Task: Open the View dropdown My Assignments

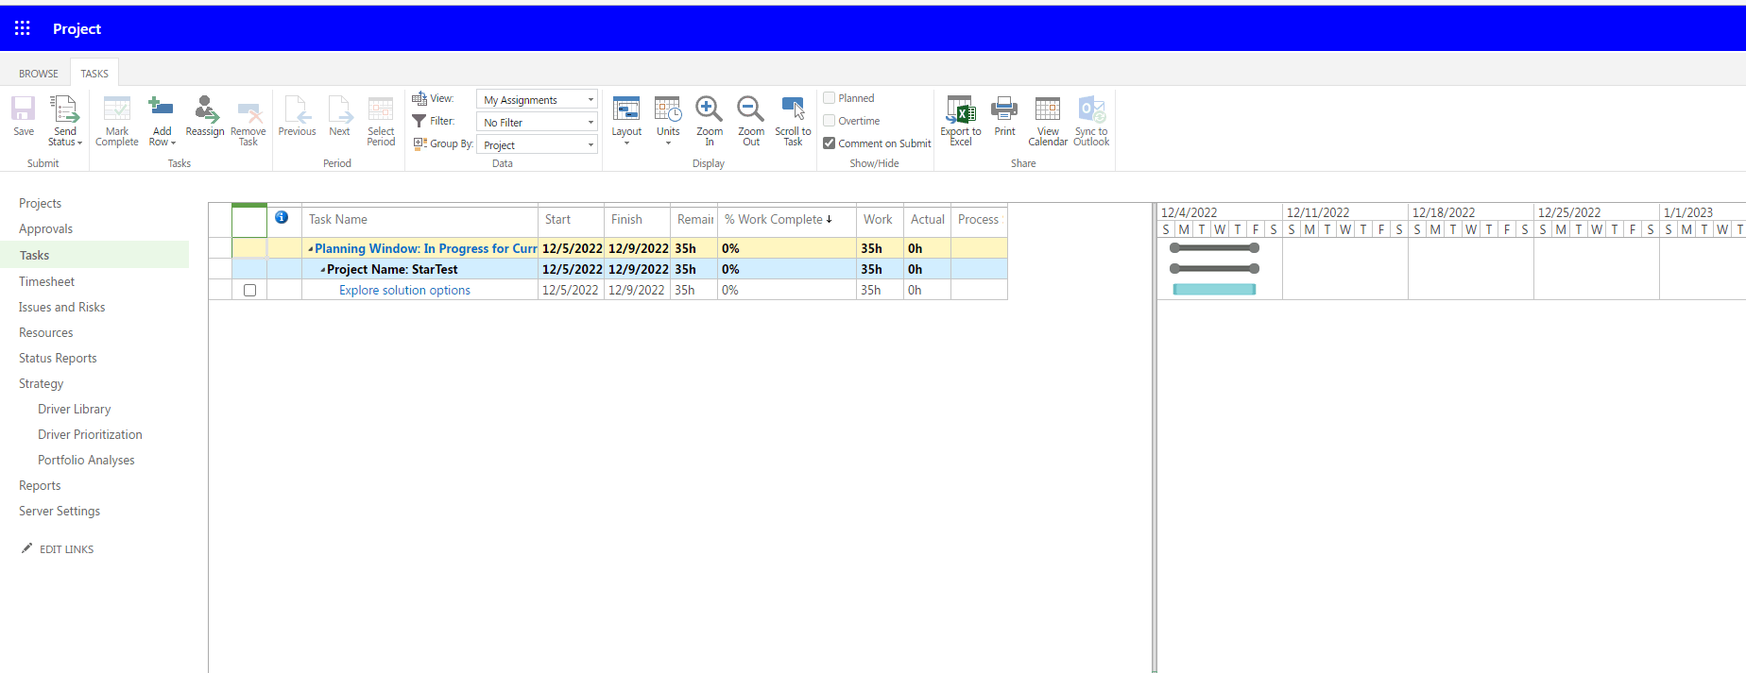Action: 537,100
